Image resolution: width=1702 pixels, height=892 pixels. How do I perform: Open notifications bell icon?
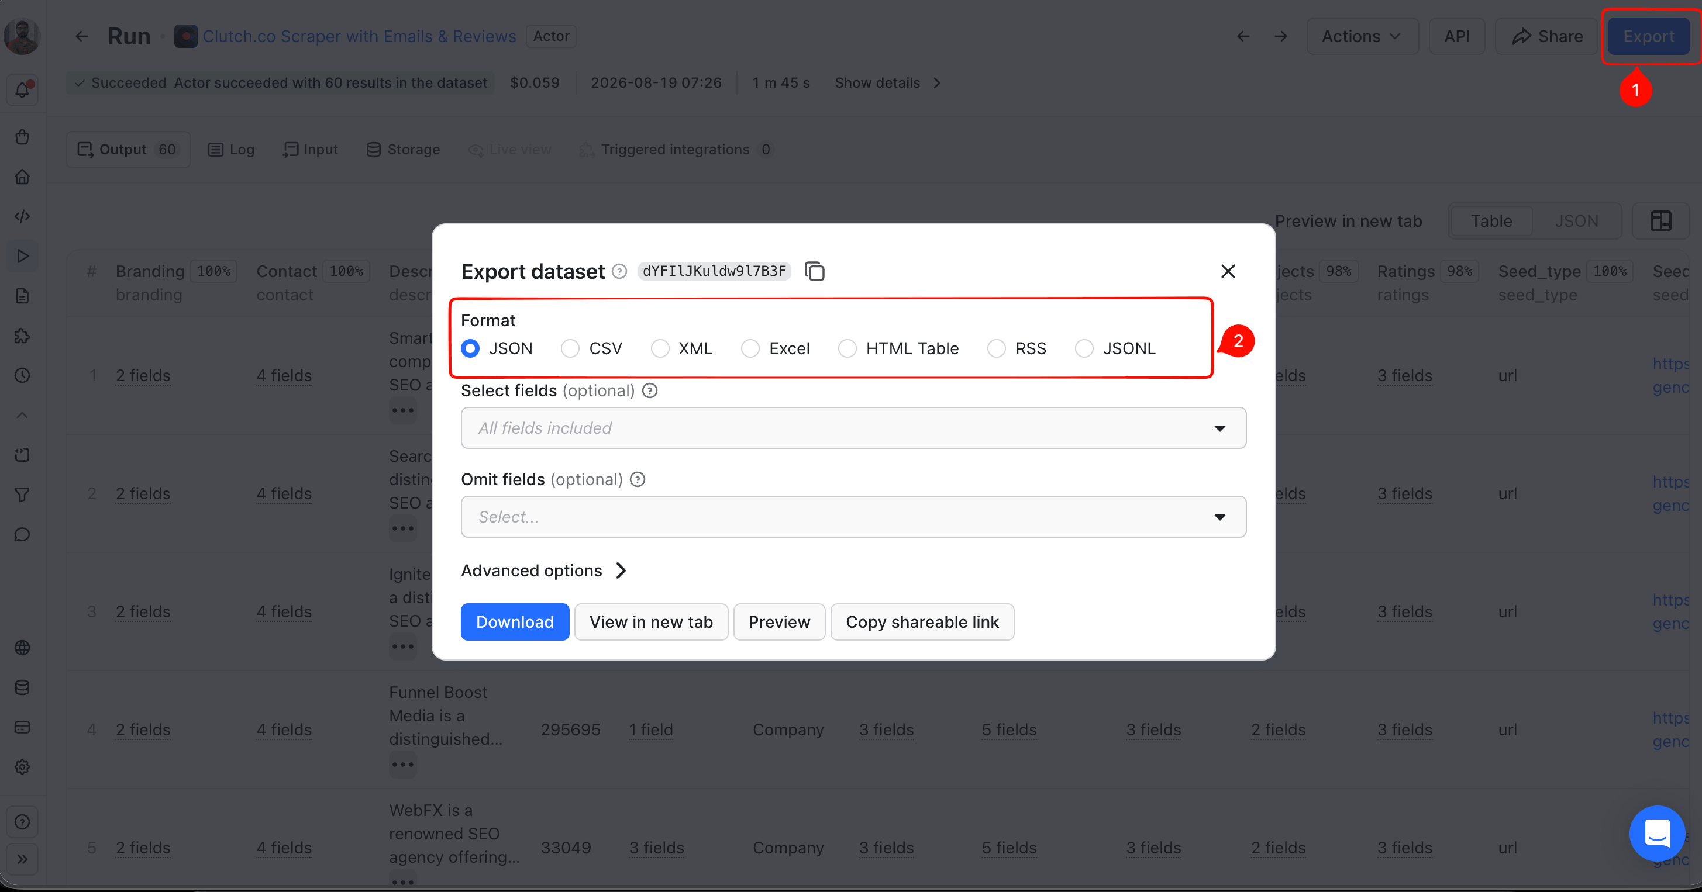[x=22, y=89]
